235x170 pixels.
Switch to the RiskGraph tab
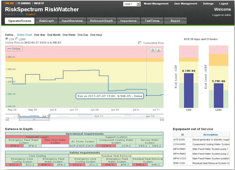tap(46, 21)
